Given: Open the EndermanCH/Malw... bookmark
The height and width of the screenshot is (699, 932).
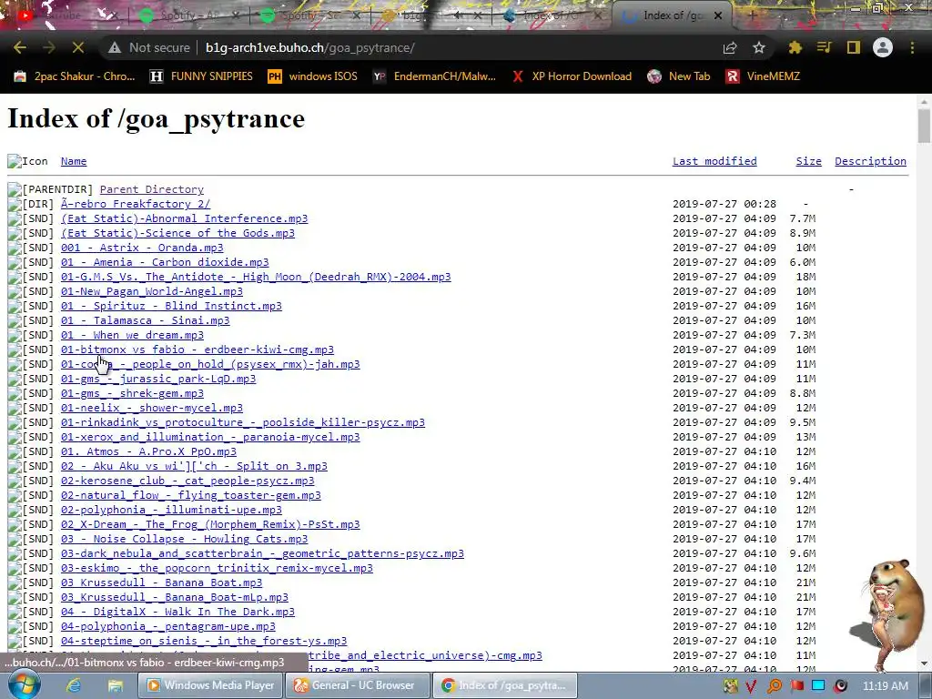Looking at the screenshot, I should click(x=434, y=76).
